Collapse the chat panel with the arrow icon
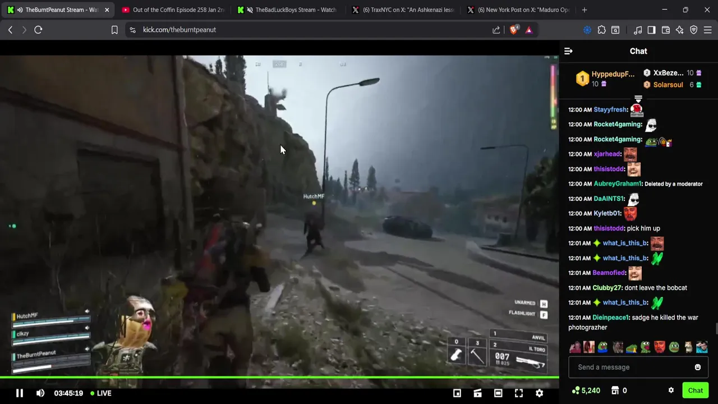This screenshot has width=718, height=404. coord(568,51)
